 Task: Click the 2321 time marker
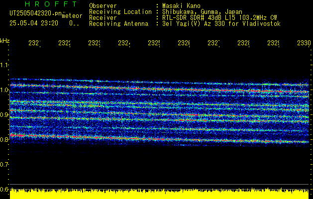(34, 43)
